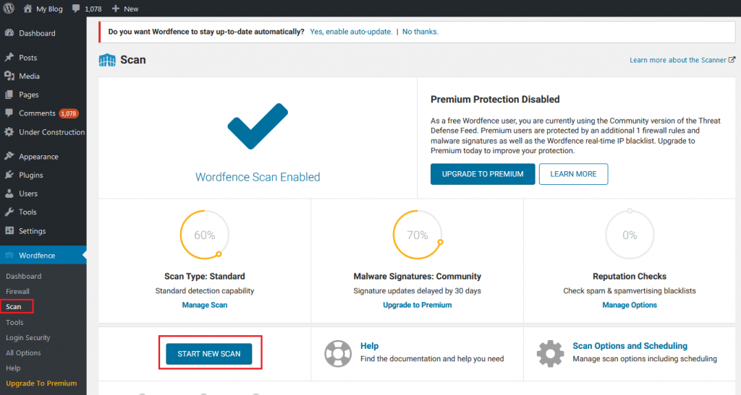Click the START NEW SCAN button
The width and height of the screenshot is (741, 395).
tap(209, 354)
